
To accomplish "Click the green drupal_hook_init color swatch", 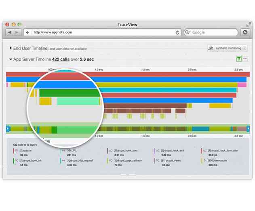I will point(13,161).
